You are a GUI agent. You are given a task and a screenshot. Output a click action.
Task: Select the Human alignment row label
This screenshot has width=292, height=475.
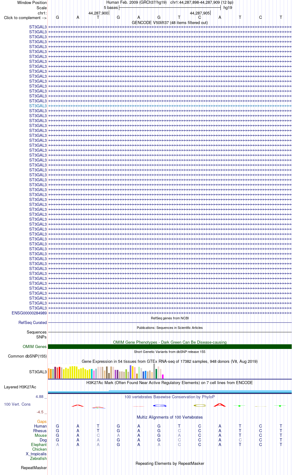[x=40, y=426]
